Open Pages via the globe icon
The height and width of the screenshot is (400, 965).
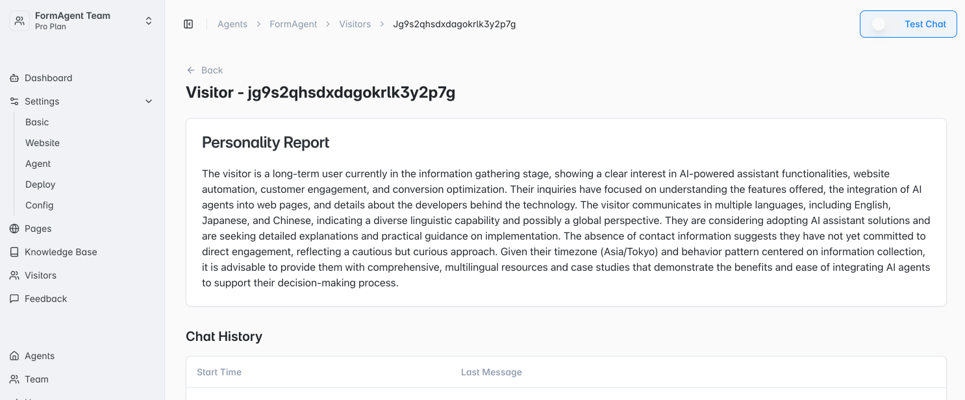(x=14, y=229)
